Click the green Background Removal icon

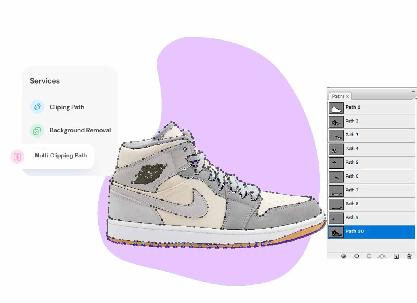(x=37, y=130)
